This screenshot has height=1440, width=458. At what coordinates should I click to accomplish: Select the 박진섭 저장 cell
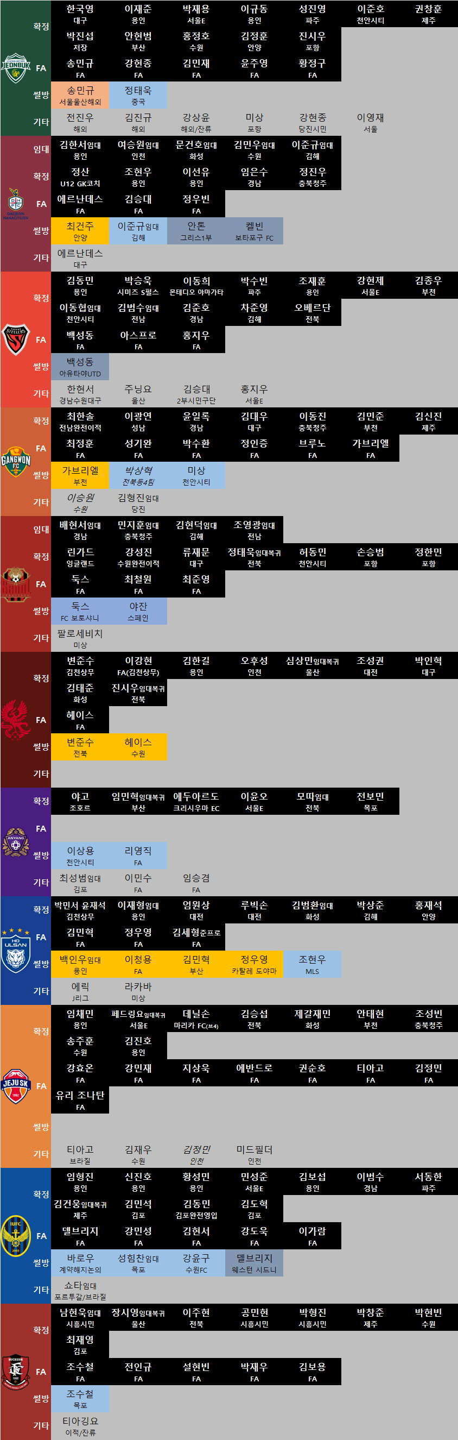pyautogui.click(x=80, y=41)
